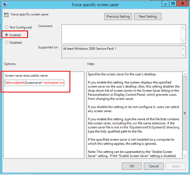Click the grayed Apply button
The width and height of the screenshot is (190, 175).
coord(176,166)
